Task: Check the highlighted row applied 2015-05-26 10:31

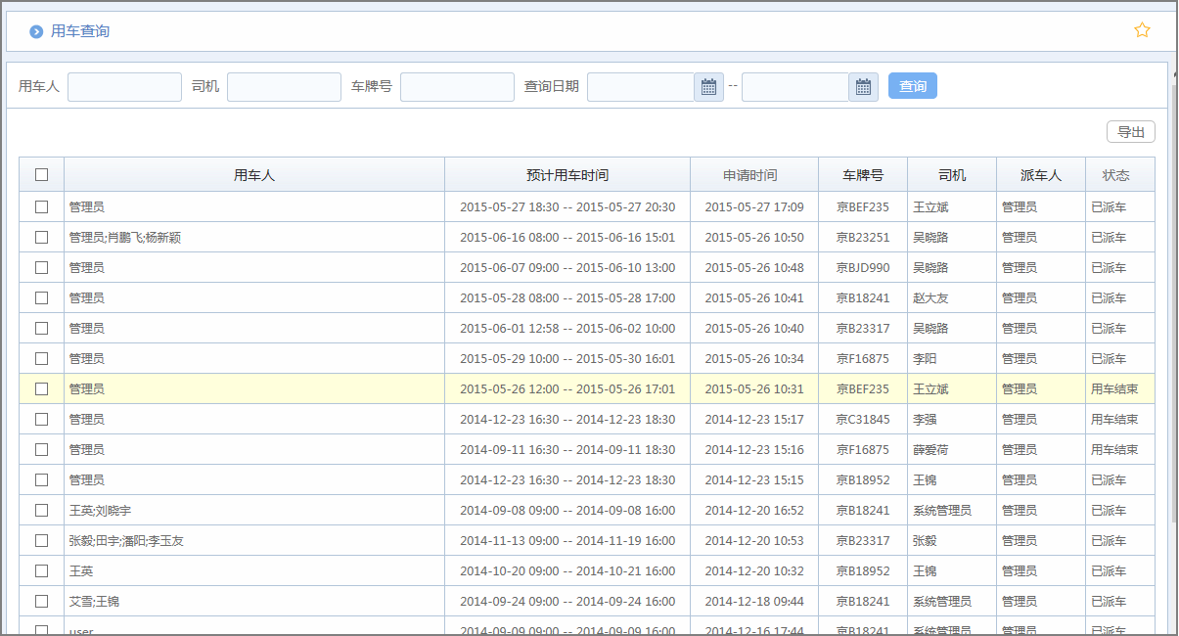Action: [41, 388]
